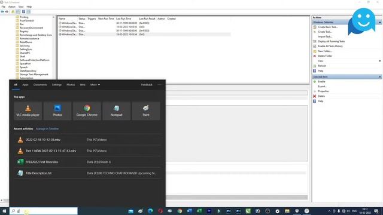Select the Printing folder in tree
The width and height of the screenshot is (383, 215).
pos(24,17)
